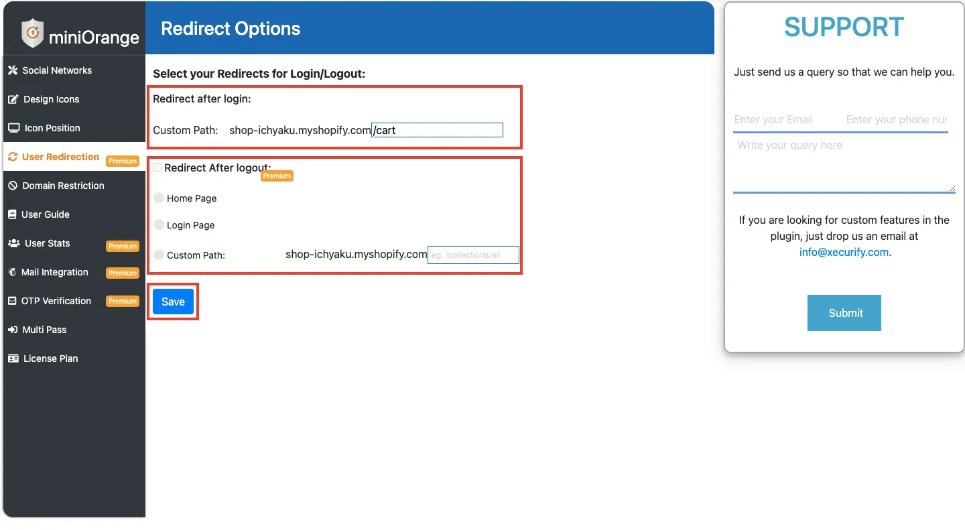This screenshot has height=530, width=965.
Task: Click the Premium badge beside User Stats
Action: pos(123,246)
